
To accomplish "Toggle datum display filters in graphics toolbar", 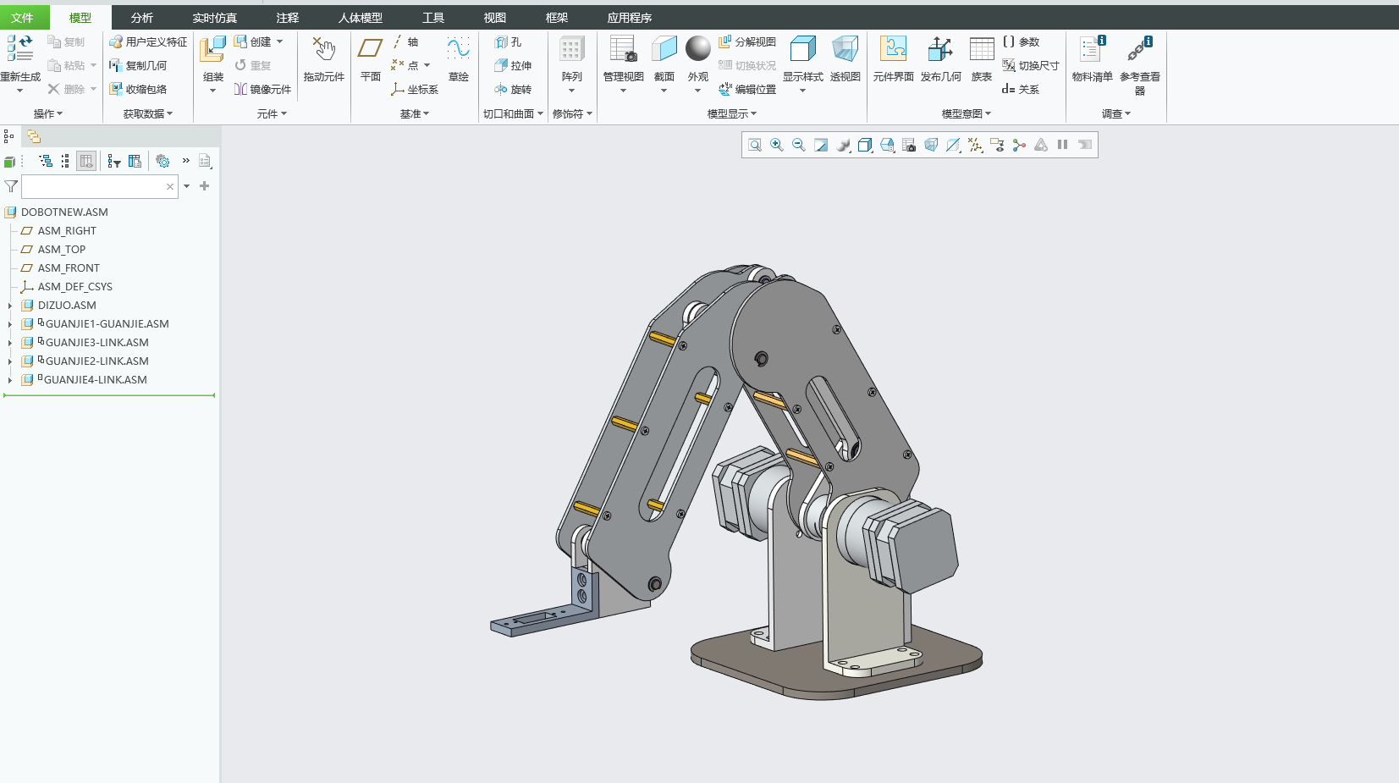I will point(975,145).
